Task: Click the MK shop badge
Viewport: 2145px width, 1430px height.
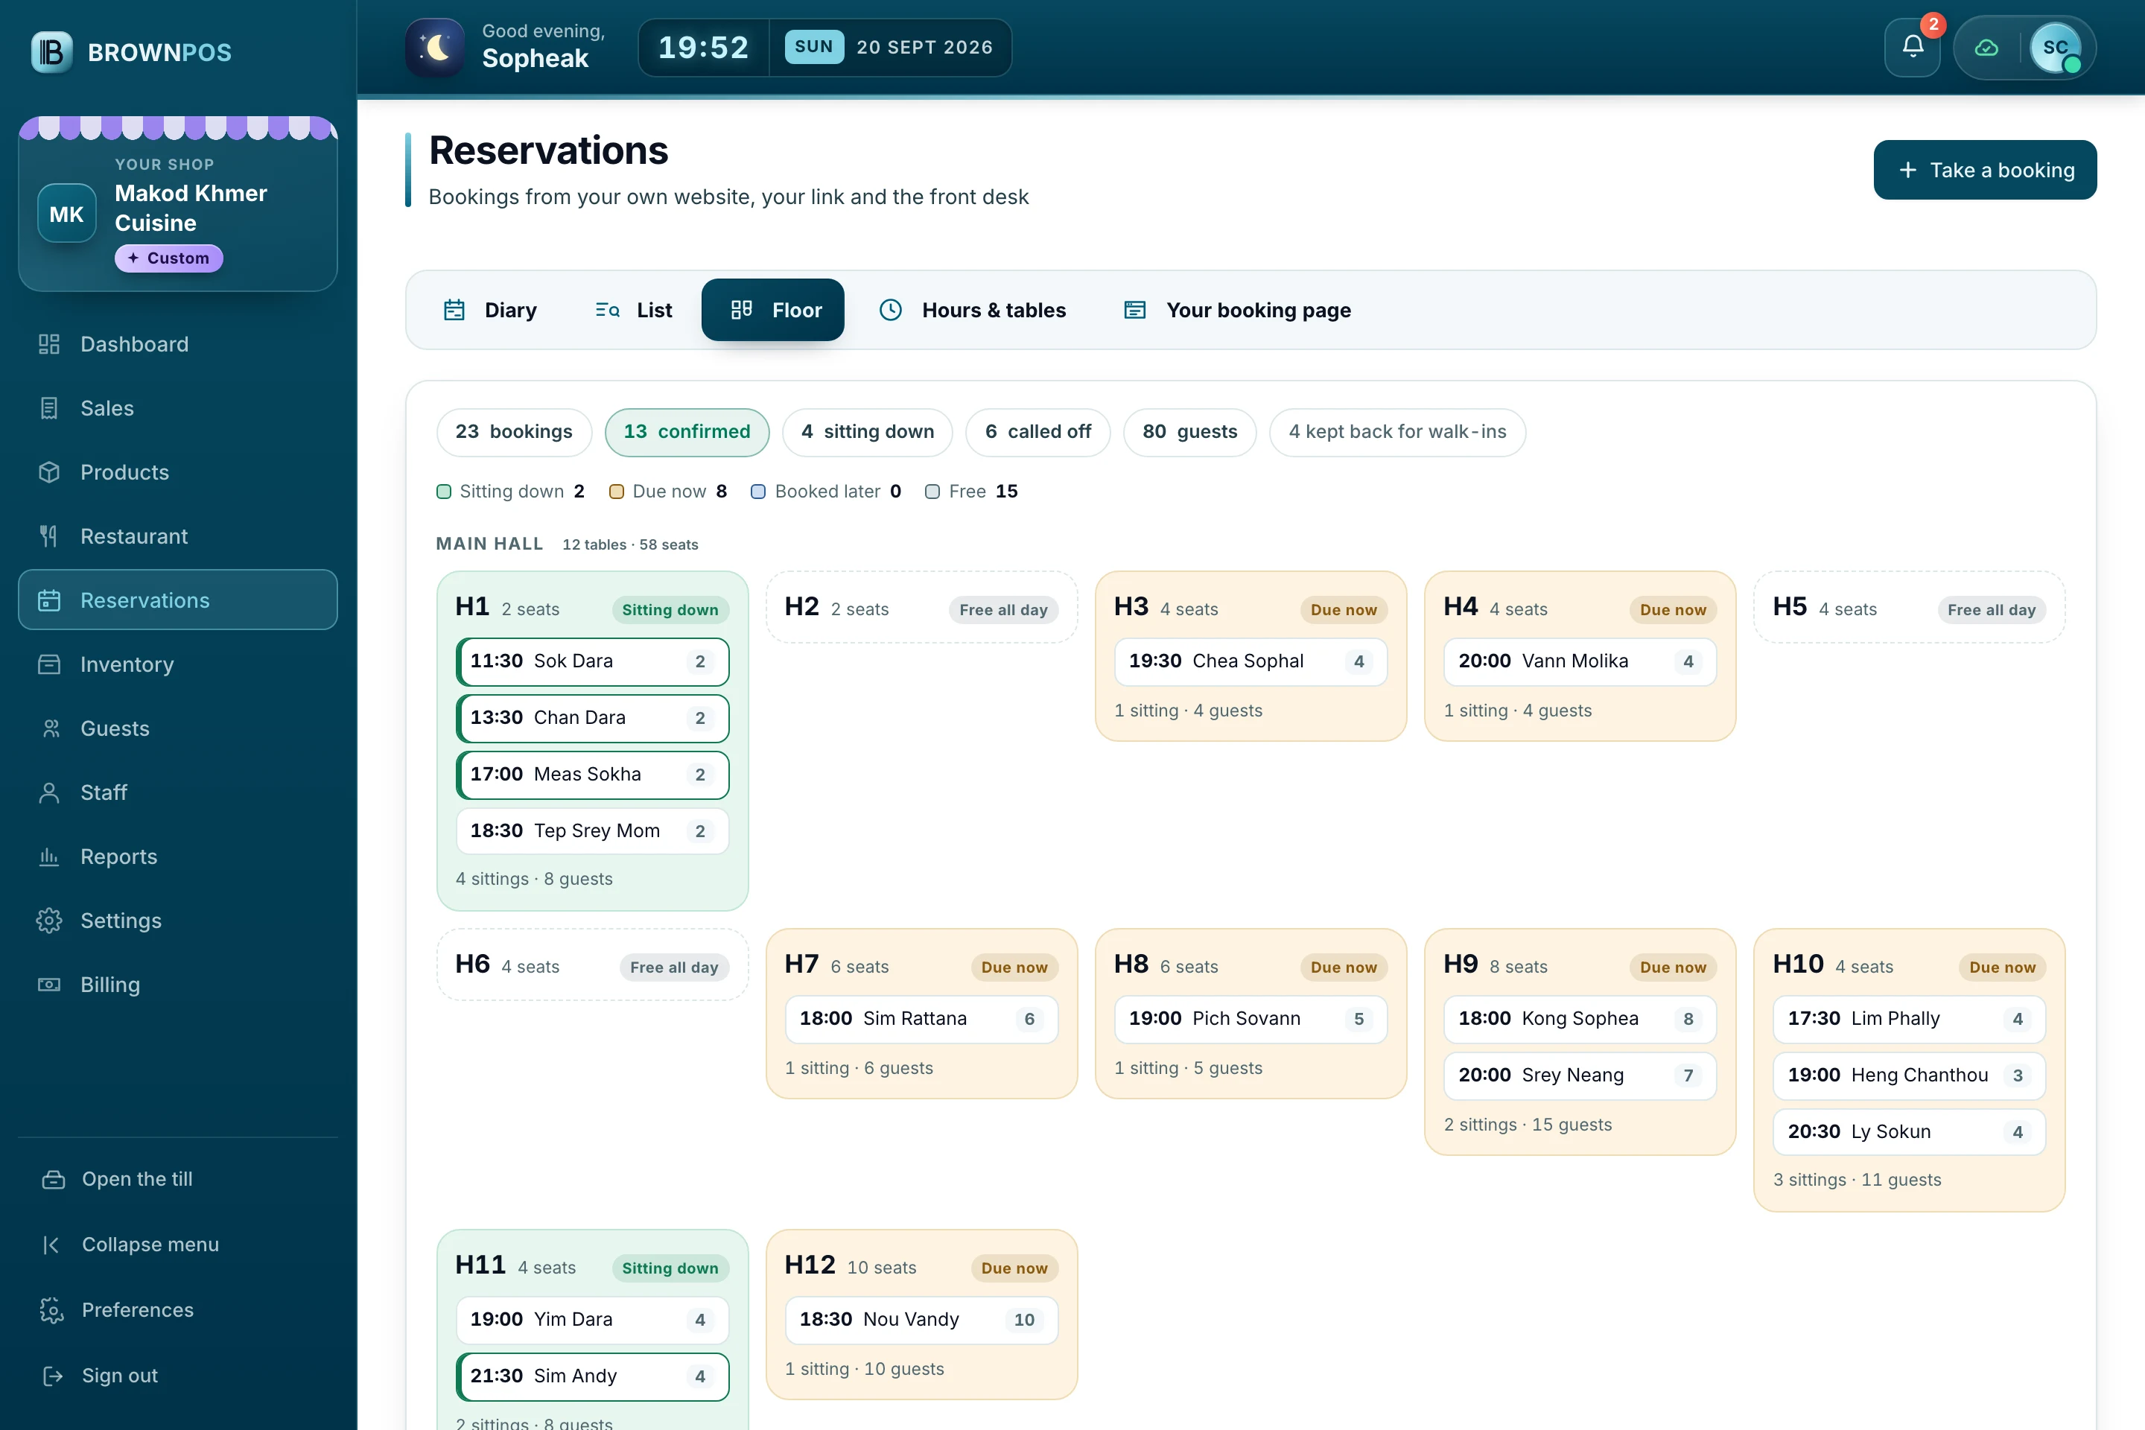Action: pyautogui.click(x=66, y=214)
